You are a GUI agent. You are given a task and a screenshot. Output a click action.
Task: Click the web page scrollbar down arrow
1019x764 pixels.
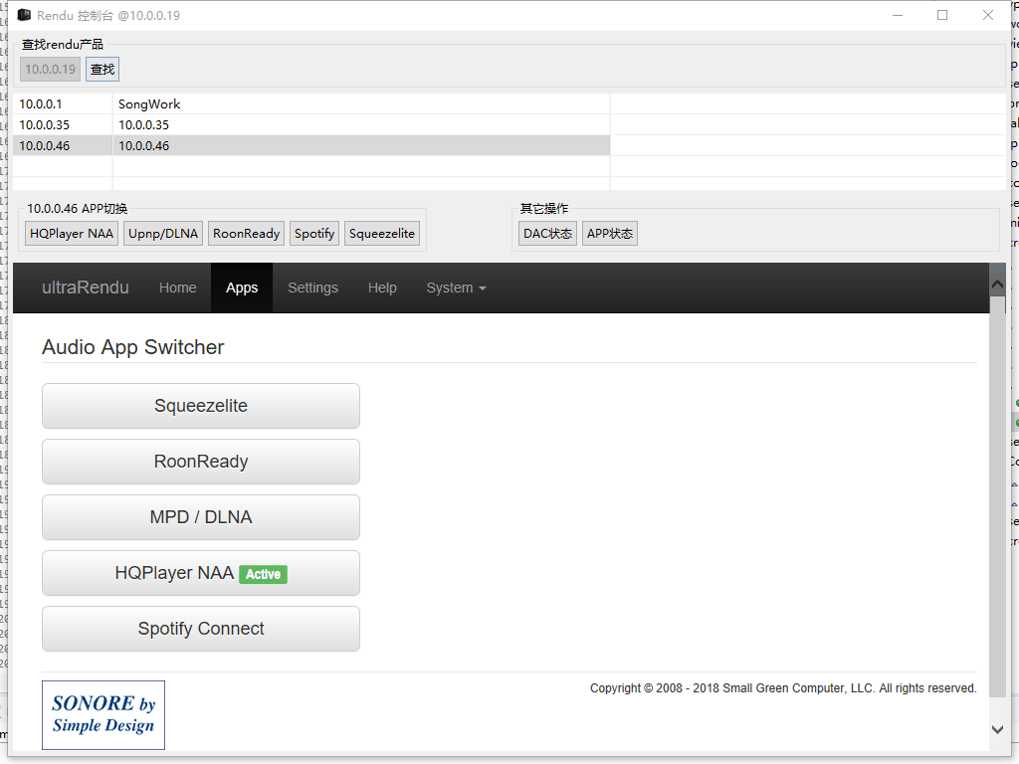pyautogui.click(x=997, y=729)
